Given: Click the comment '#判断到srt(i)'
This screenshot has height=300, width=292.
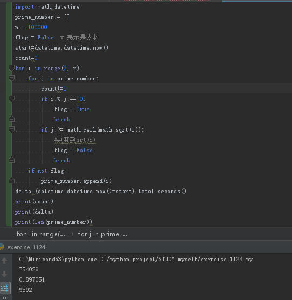Looking at the screenshot, I should coord(74,140).
